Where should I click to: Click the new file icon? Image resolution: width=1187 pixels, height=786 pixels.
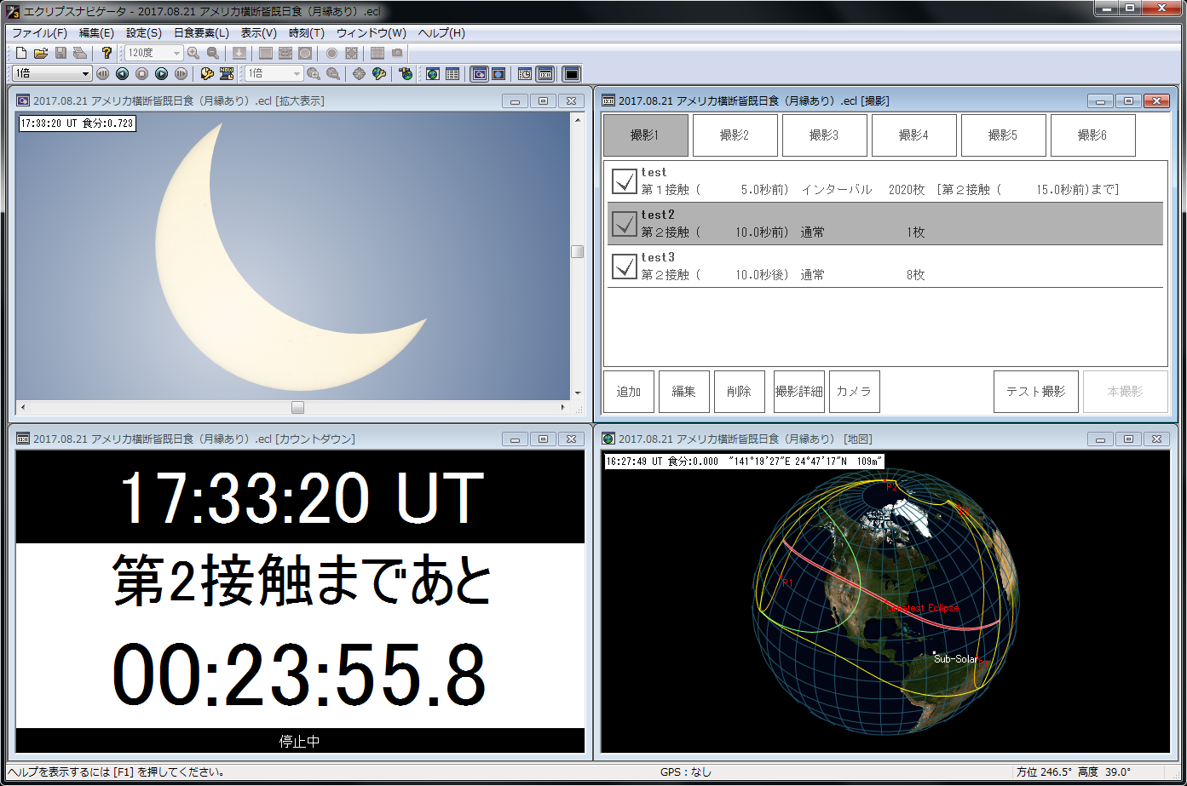(21, 53)
